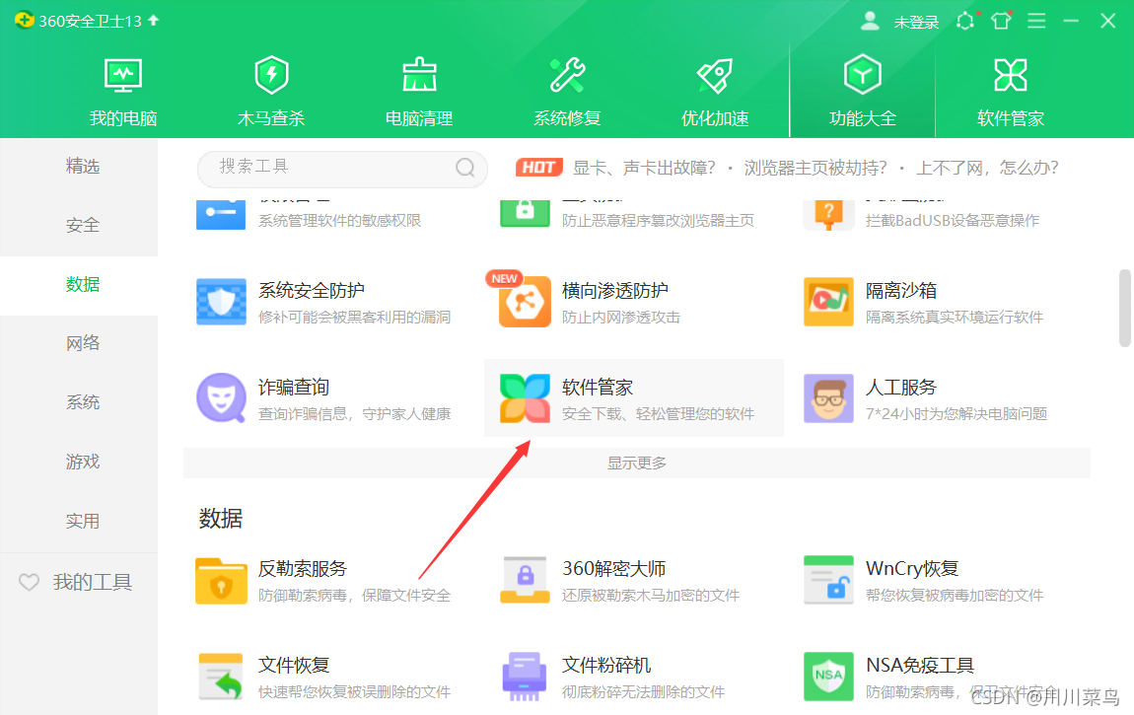Open 反勒索服务 folder icon
The image size is (1134, 715).
pos(221,580)
